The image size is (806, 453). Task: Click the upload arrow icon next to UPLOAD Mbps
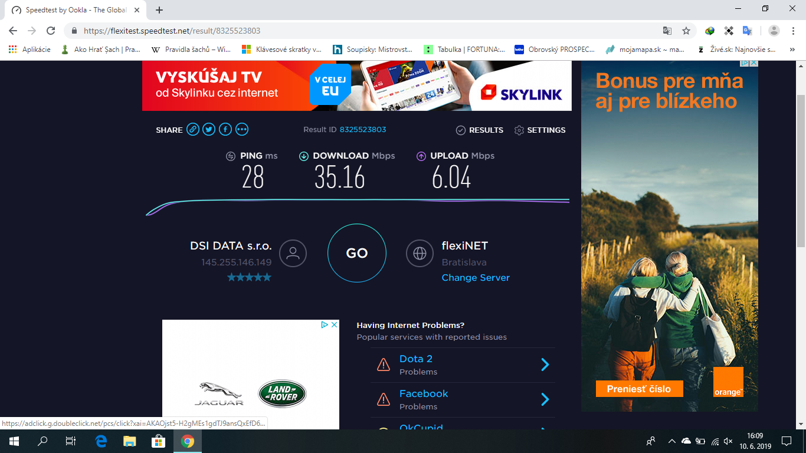[x=421, y=156]
